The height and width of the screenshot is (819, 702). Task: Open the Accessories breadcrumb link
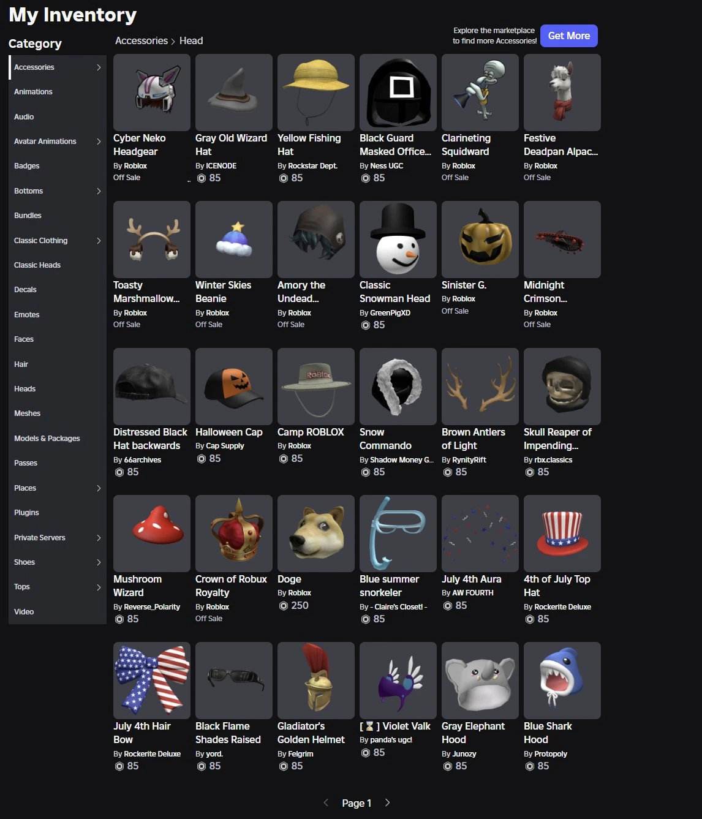click(x=142, y=40)
